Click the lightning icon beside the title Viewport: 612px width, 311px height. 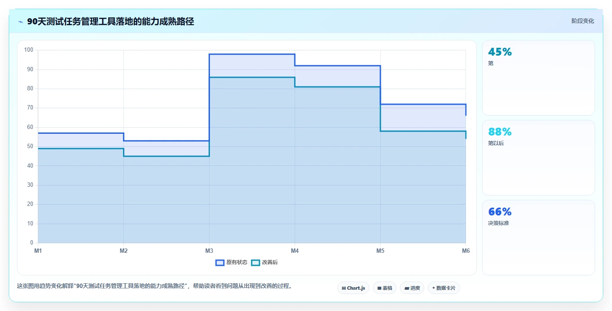tap(20, 22)
